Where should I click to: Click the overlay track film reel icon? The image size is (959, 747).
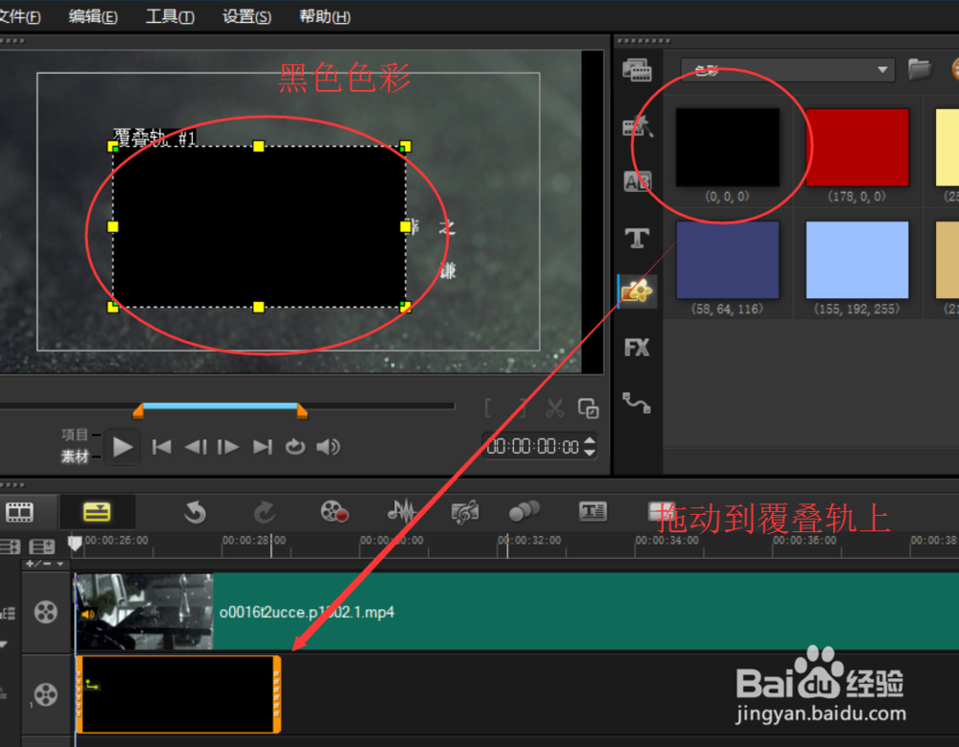click(x=46, y=694)
